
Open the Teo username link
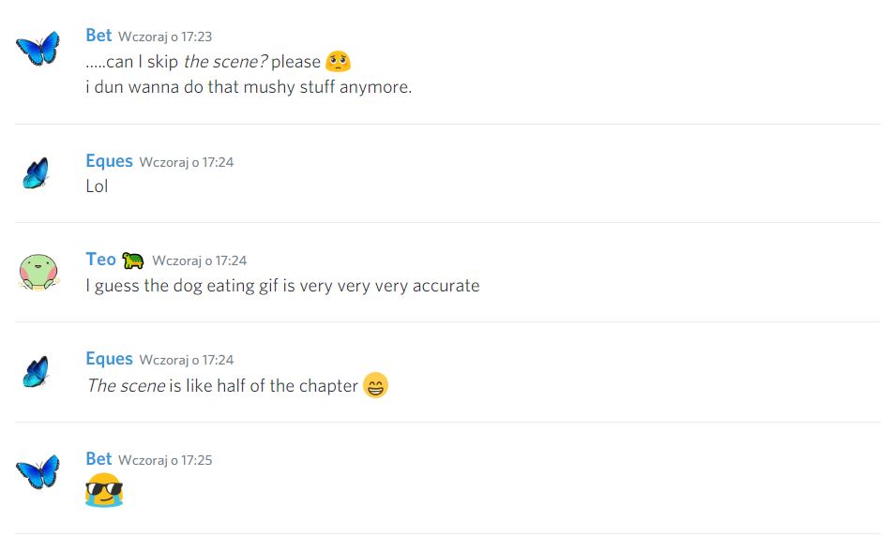click(x=100, y=260)
